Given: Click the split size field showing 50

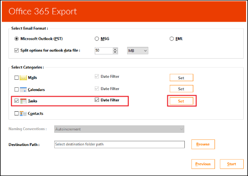Looking at the screenshot, I should point(104,51).
